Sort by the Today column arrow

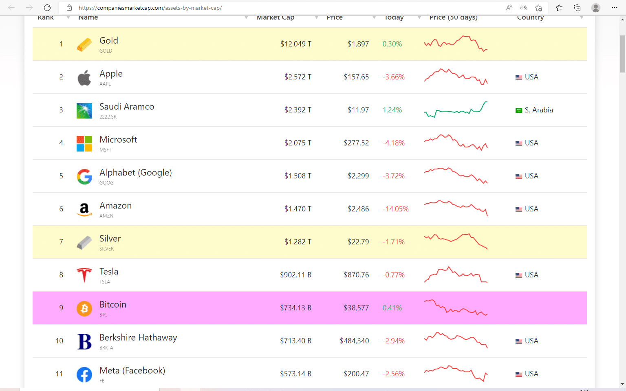[x=419, y=18]
